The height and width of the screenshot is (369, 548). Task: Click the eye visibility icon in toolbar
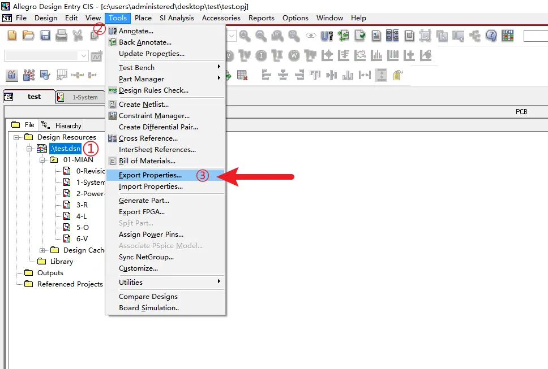point(311,36)
